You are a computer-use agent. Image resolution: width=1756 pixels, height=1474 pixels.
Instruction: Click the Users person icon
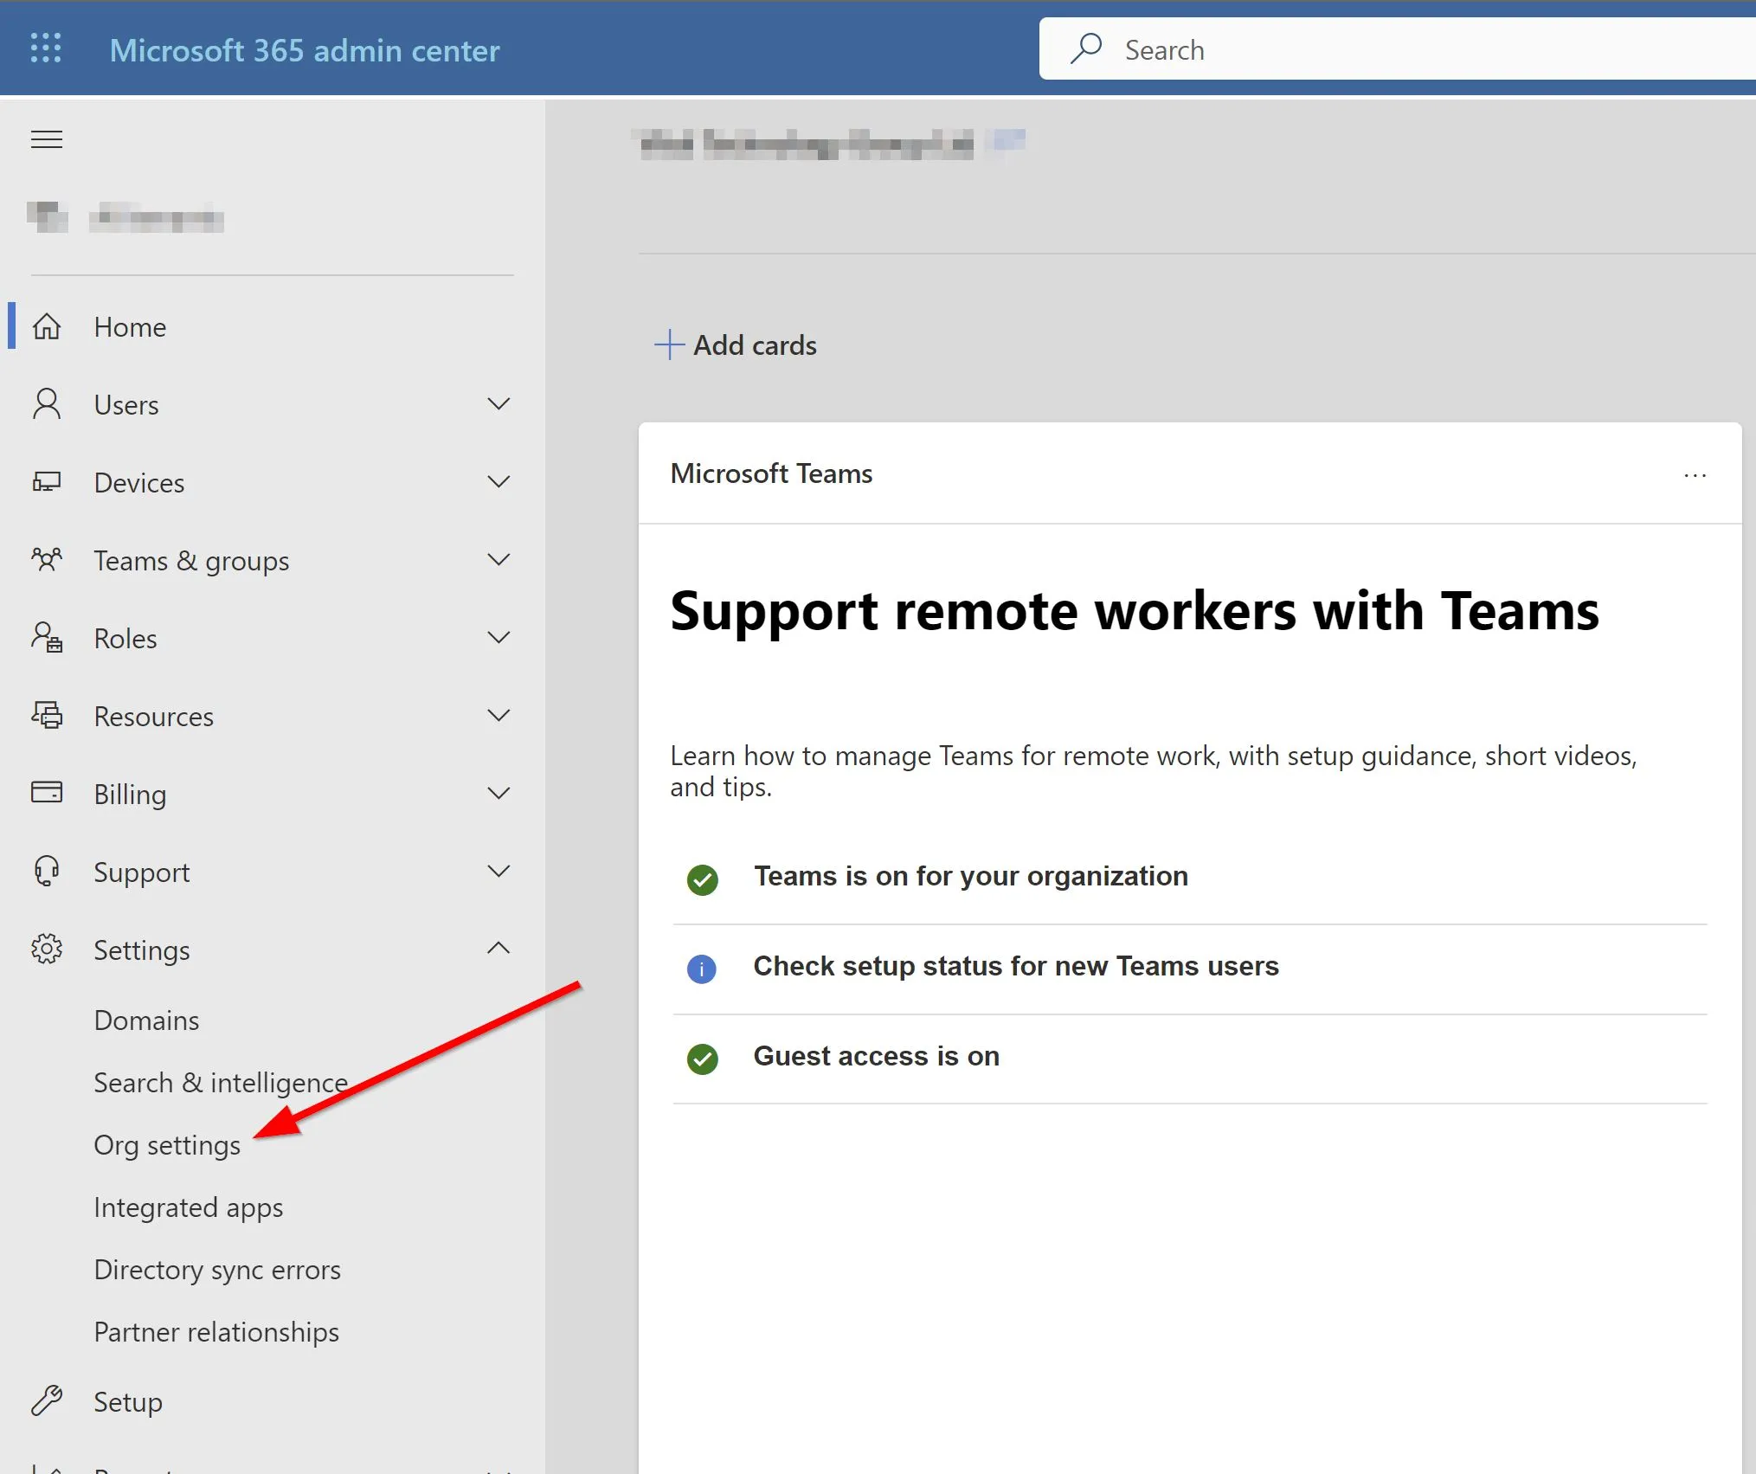coord(47,404)
